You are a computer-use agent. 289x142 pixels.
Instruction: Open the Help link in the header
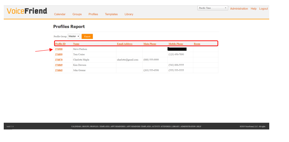click(254, 8)
